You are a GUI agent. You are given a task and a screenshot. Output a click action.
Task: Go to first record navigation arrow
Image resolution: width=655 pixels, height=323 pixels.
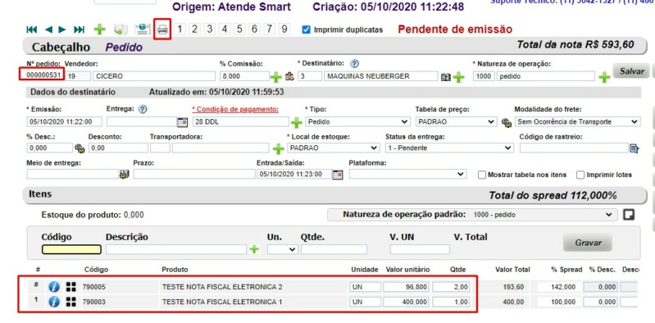coord(32,30)
